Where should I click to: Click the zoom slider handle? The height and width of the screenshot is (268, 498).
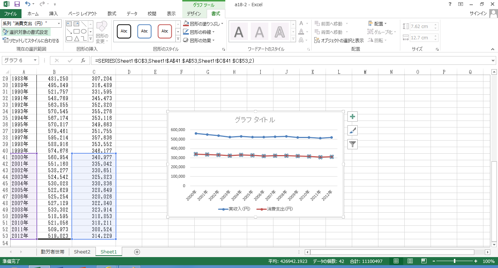[x=454, y=261]
